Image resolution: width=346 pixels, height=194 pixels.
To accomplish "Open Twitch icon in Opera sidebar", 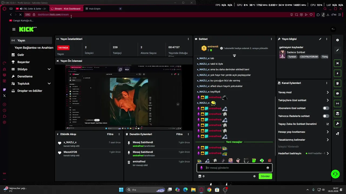I will click(4, 90).
